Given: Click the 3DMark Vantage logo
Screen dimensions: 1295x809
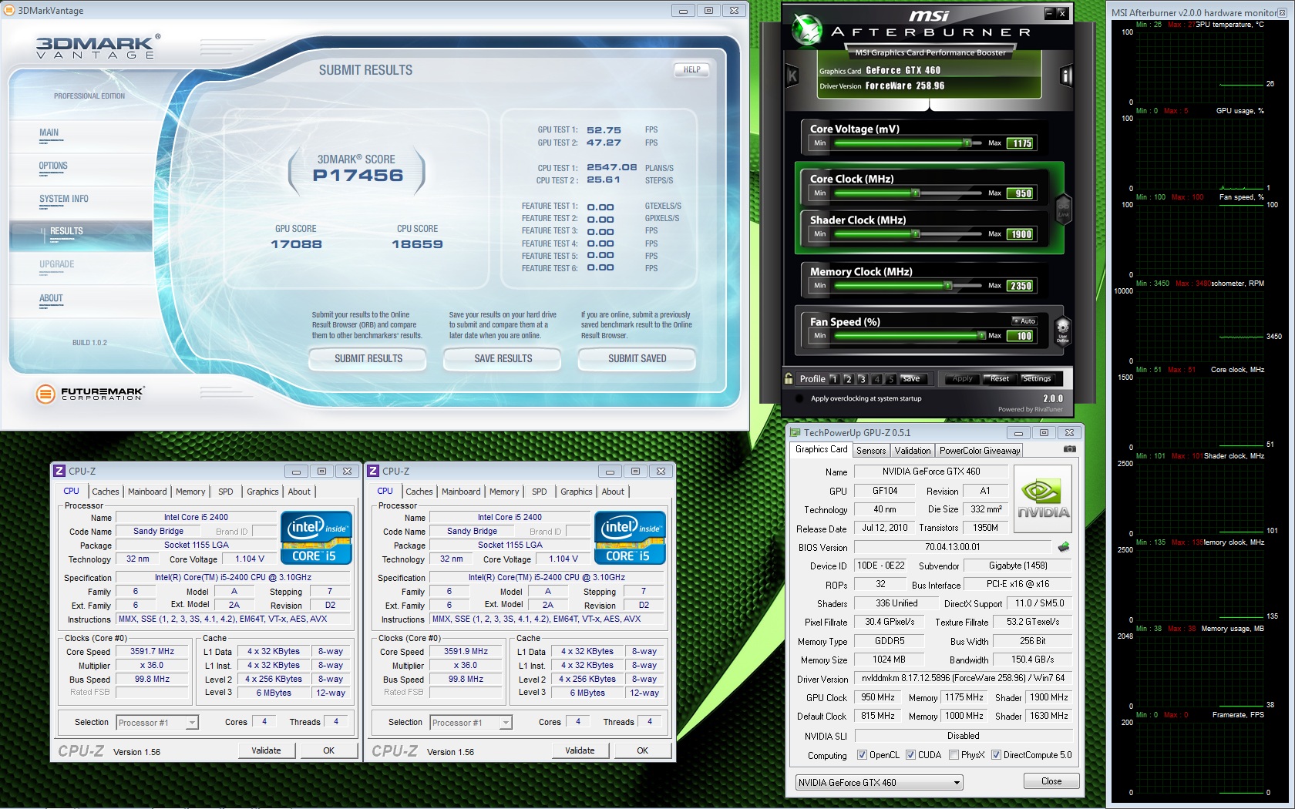Looking at the screenshot, I should tap(98, 46).
